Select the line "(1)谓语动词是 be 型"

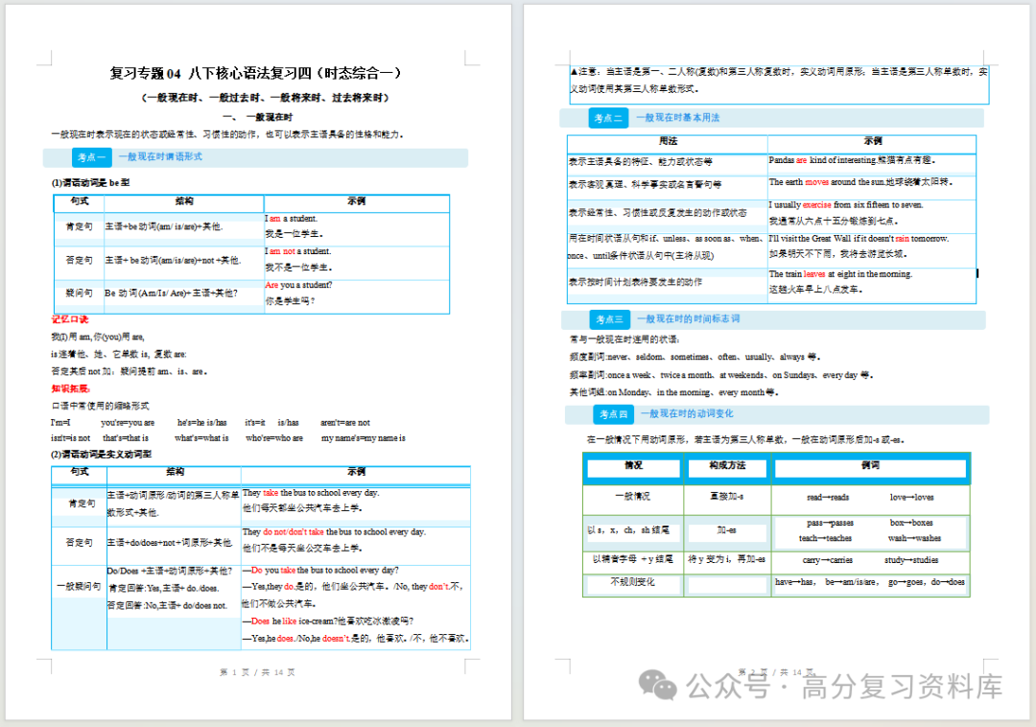coord(90,183)
